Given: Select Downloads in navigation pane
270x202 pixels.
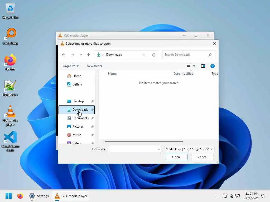Looking at the screenshot, I should [x=77, y=110].
